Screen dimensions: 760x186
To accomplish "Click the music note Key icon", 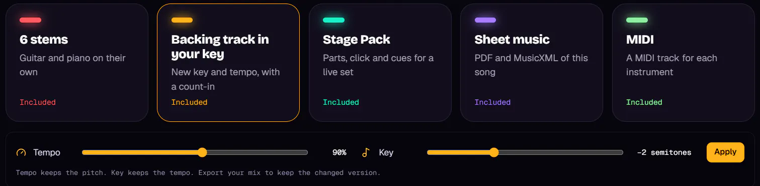I will [x=366, y=152].
